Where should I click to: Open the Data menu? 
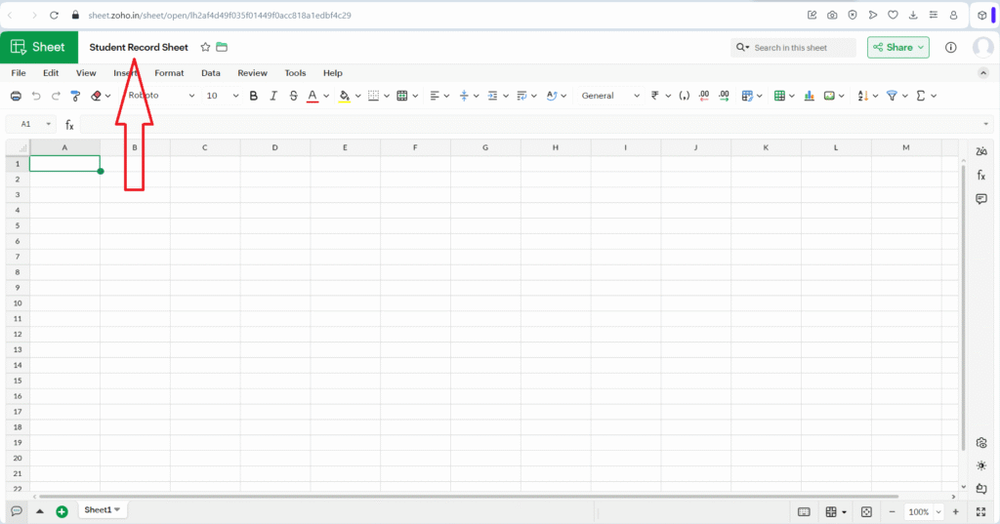coord(211,72)
